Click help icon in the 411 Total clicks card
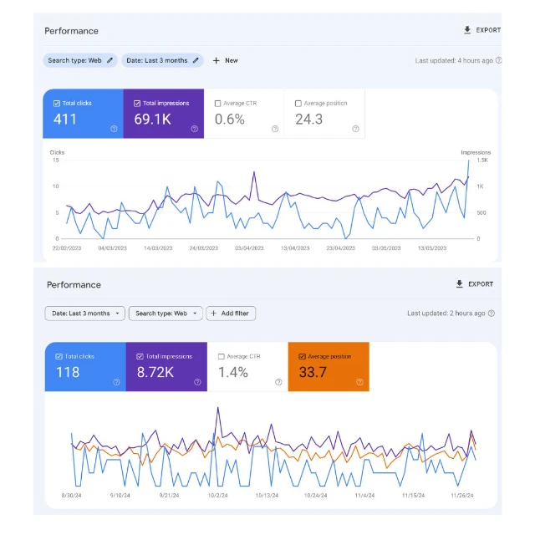535x535 pixels. coord(114,129)
